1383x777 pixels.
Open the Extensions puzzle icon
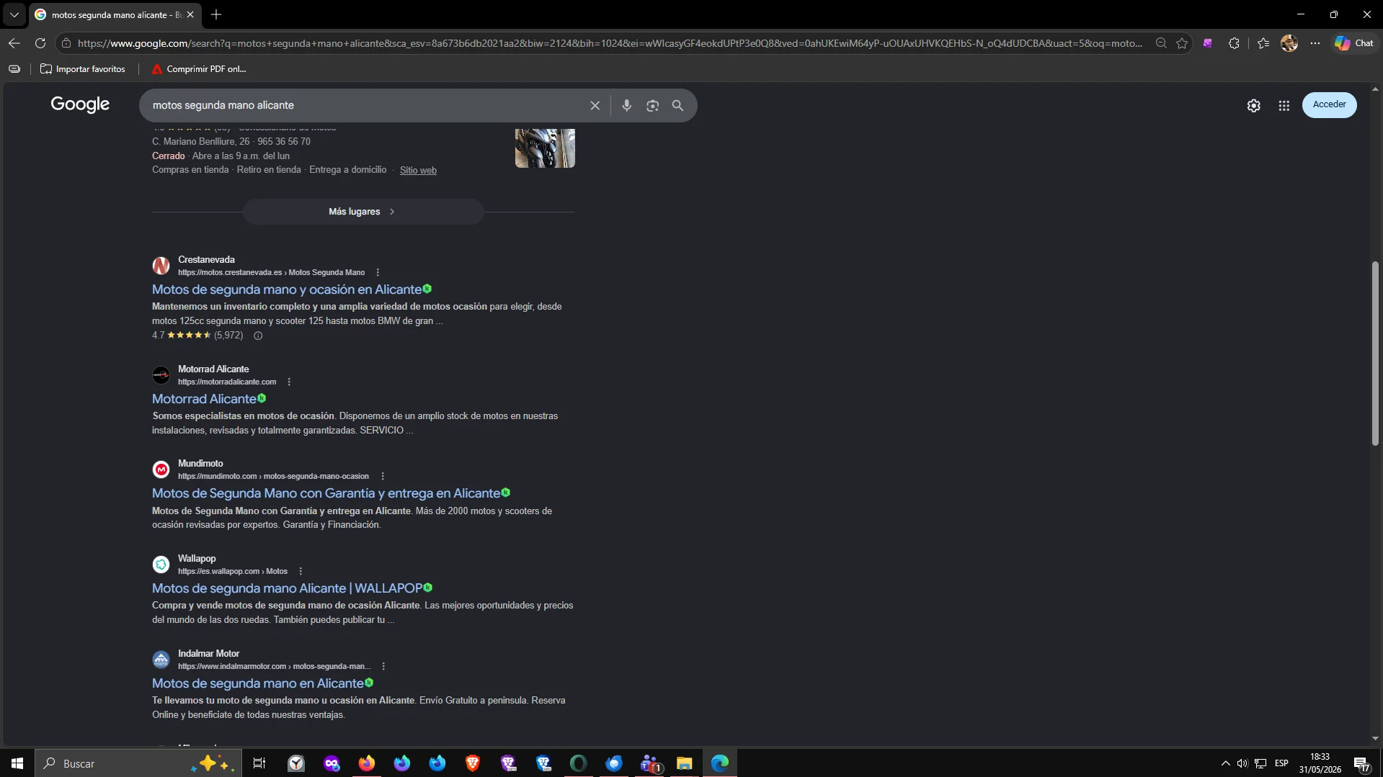tap(1234, 43)
